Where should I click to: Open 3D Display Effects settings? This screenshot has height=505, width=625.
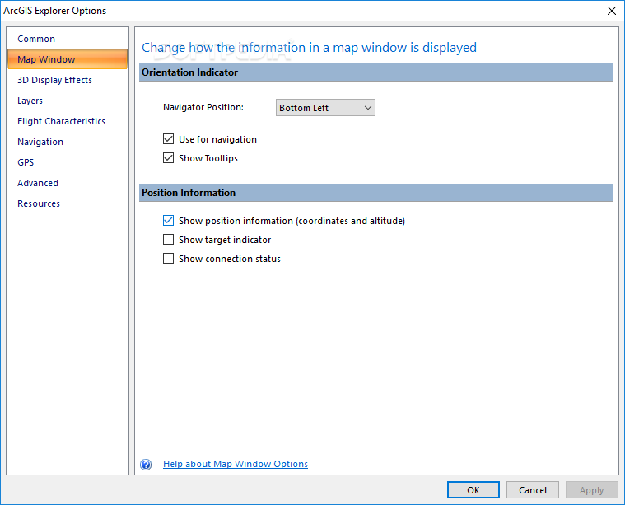click(54, 80)
